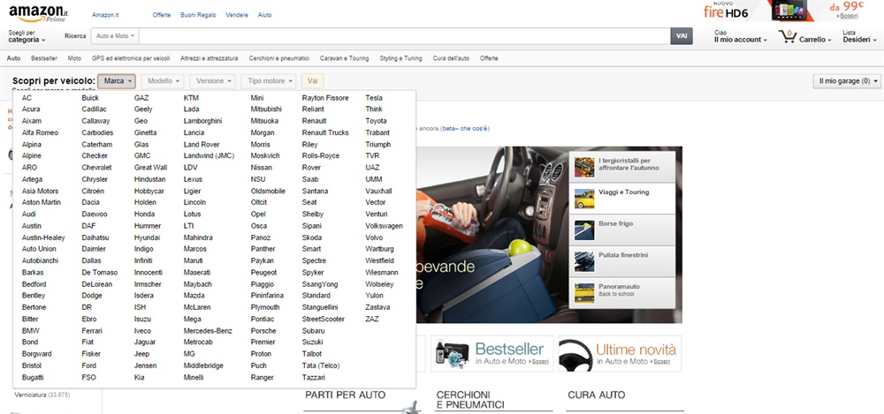Click the VAI search button
This screenshot has width=884, height=414.
click(682, 36)
